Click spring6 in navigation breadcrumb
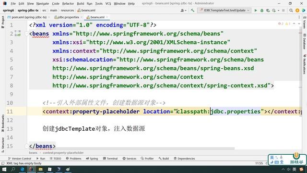This screenshot has height=173, width=307. 8,11
